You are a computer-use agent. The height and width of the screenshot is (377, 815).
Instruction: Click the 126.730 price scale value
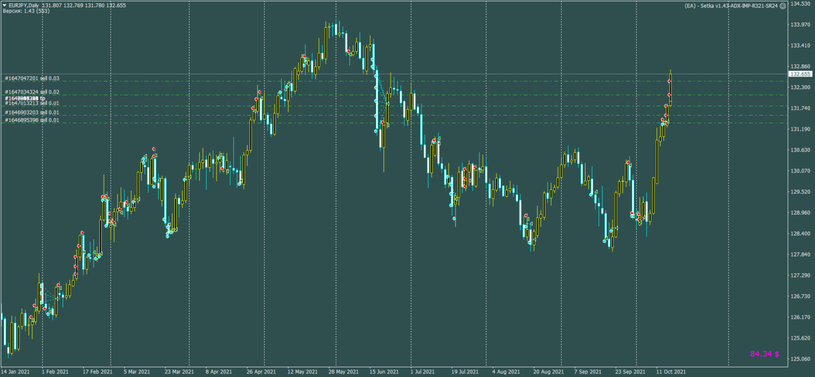point(800,296)
